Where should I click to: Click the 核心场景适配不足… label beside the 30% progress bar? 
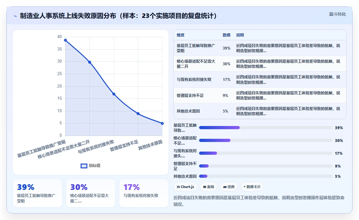tap(185, 140)
